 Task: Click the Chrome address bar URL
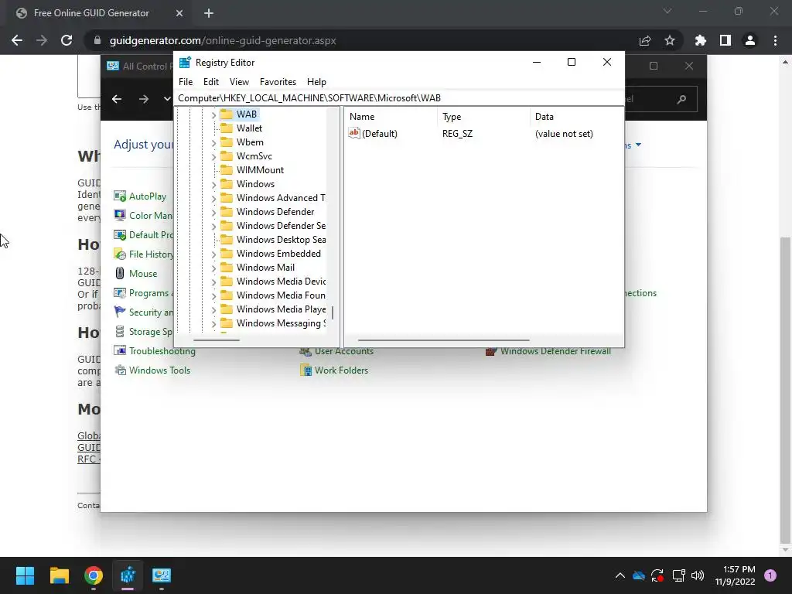pos(223,40)
